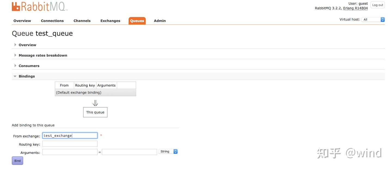Open the Channels tab

tap(82, 20)
